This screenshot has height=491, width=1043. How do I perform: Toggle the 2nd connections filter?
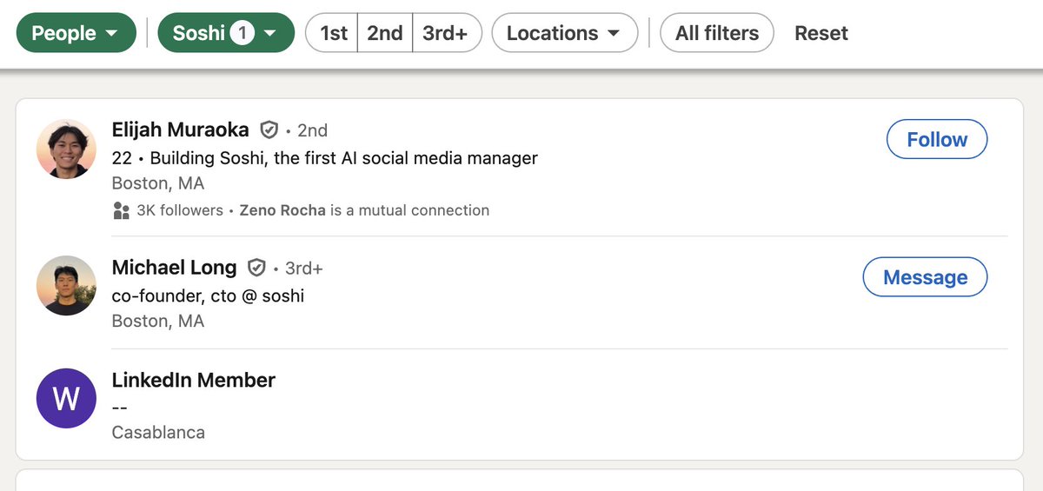[x=384, y=33]
